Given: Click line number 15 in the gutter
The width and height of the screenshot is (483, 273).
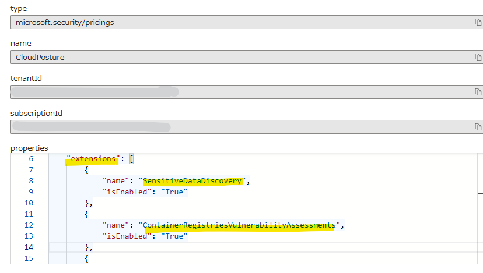Looking at the screenshot, I should pyautogui.click(x=29, y=258).
